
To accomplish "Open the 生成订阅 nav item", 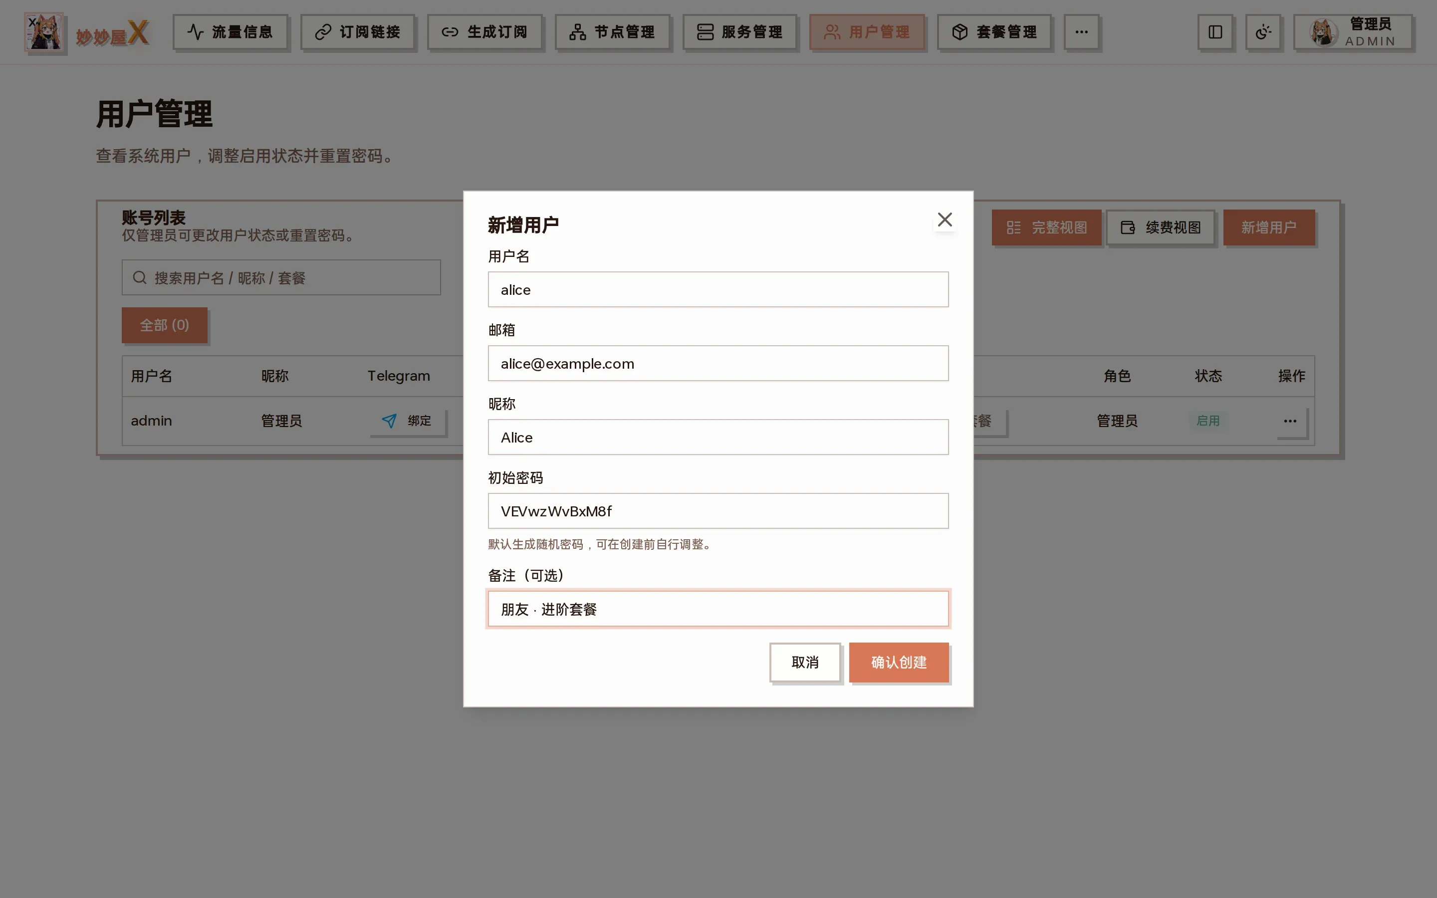I will pyautogui.click(x=484, y=31).
